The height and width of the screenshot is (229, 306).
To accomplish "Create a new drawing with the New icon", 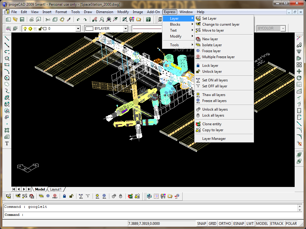I will click(8, 19).
